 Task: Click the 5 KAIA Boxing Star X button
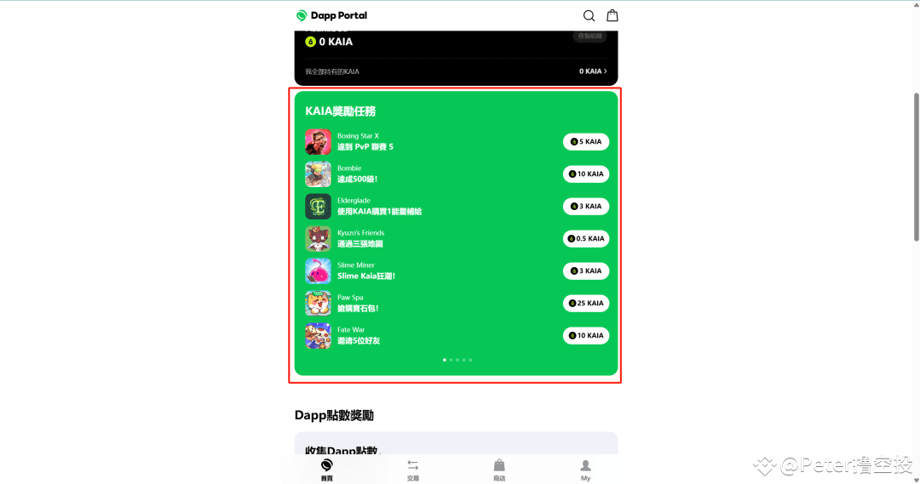pyautogui.click(x=586, y=141)
